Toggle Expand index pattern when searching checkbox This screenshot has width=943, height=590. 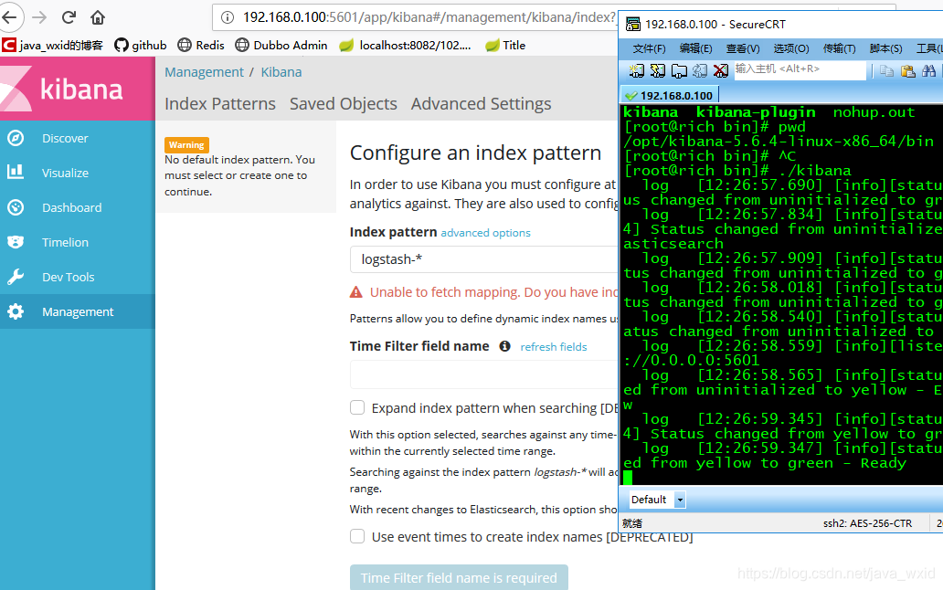[x=357, y=408]
